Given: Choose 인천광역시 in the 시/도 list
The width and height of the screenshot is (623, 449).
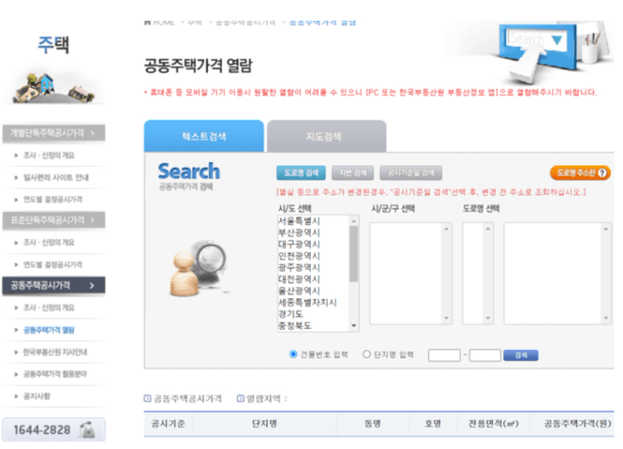Looking at the screenshot, I should coord(299,256).
